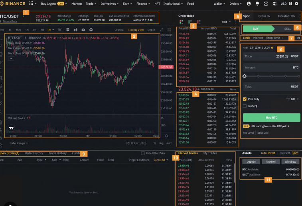
Task: Take a chart snapshot with camera icon
Action: click(83, 30)
